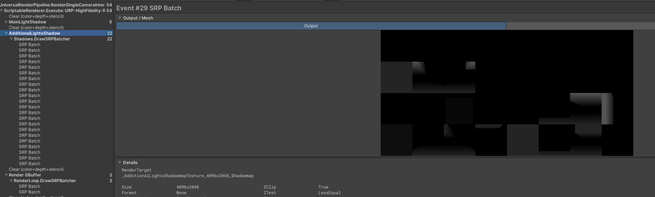Collapse the Details section
This screenshot has height=197, width=655.
[120, 163]
